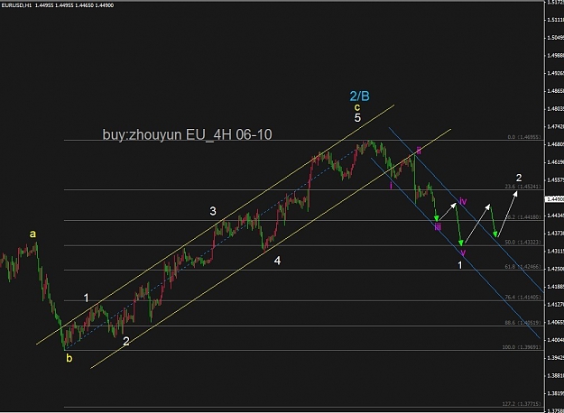Click Fibonacci label '127.2 (1.37715)'
Image resolution: width=564 pixels, height=413 pixels.
(x=522, y=404)
